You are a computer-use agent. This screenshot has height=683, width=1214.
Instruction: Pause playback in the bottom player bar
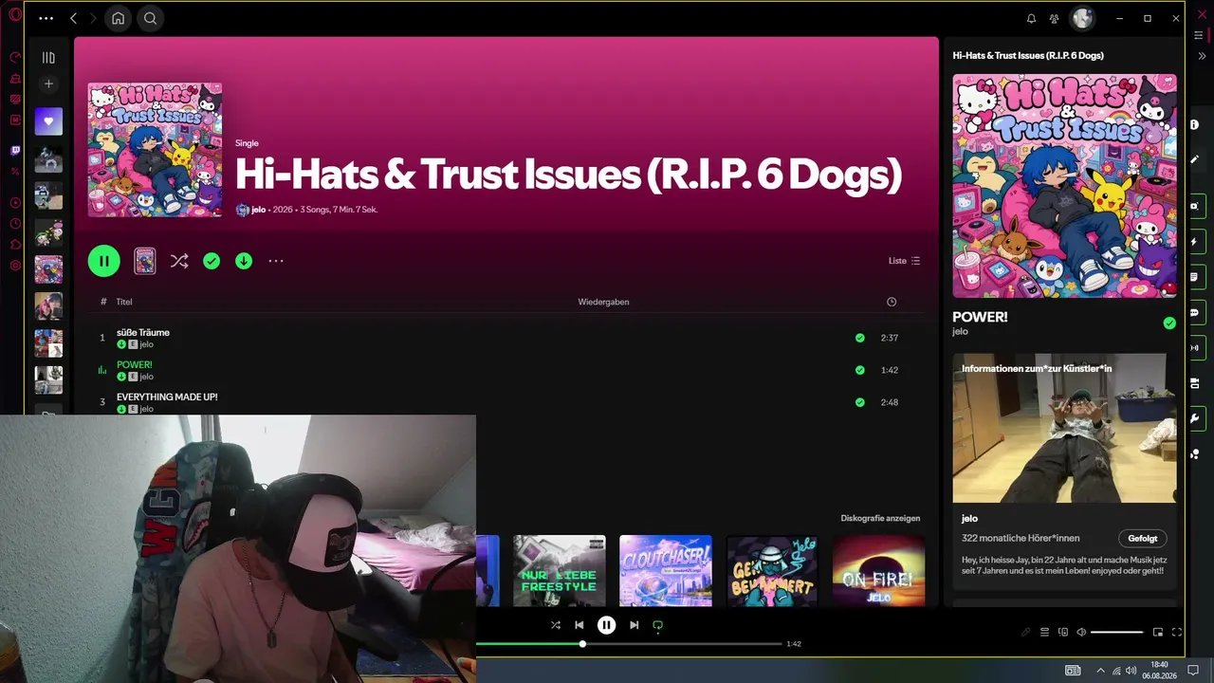[607, 625]
